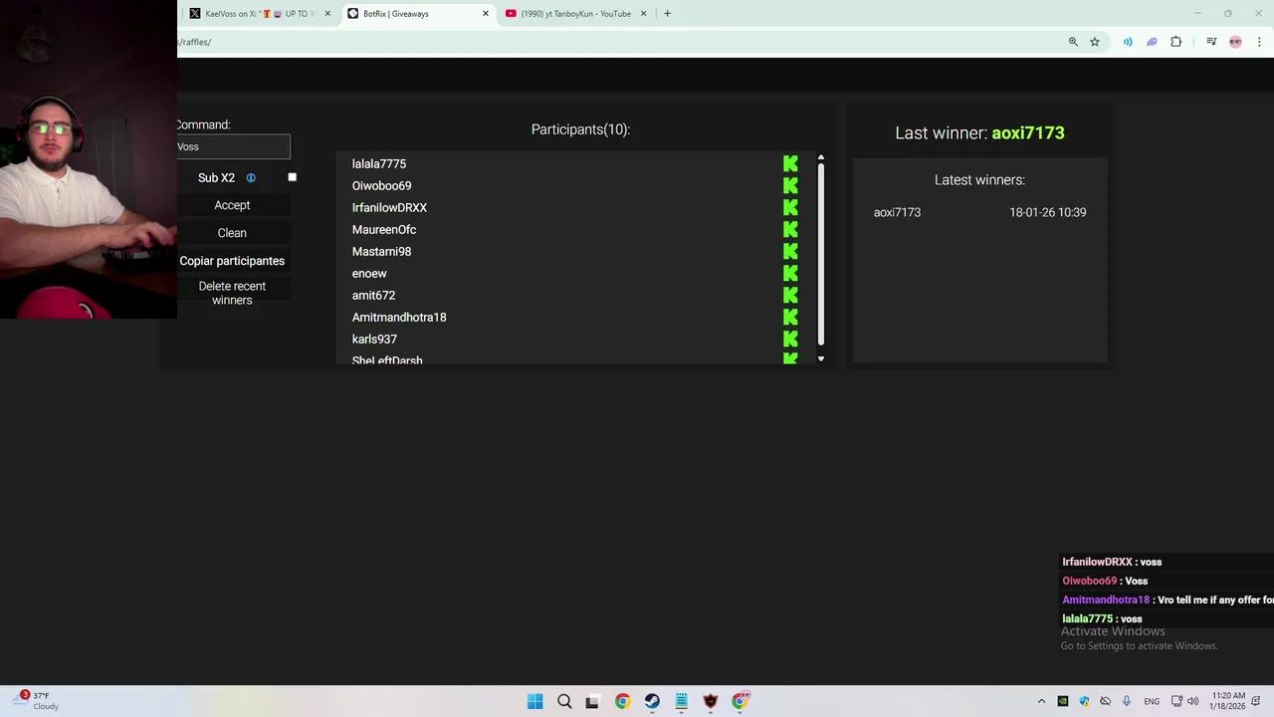Open the weather widget showing 37°F
Viewport: 1274px width, 717px height.
coord(38,701)
